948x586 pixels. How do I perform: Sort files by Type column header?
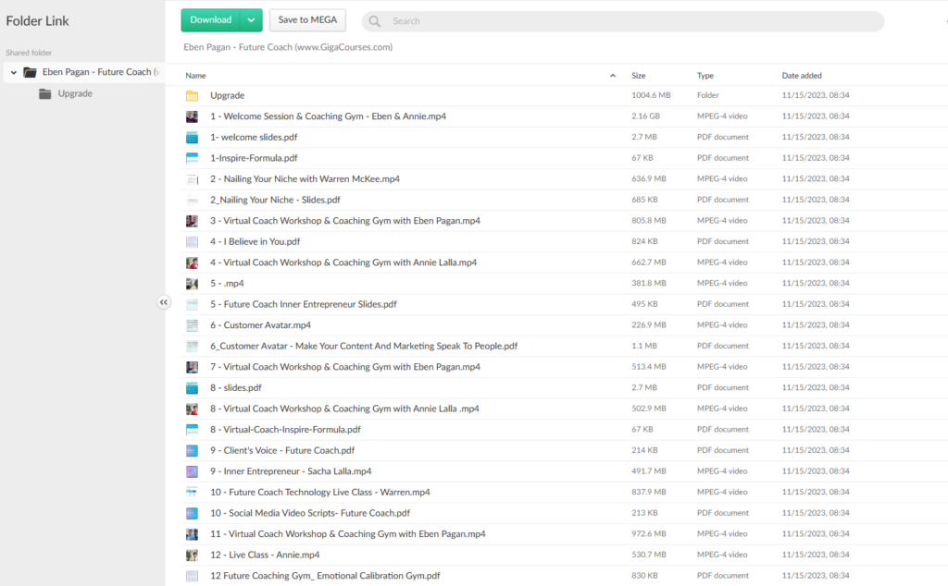click(705, 76)
